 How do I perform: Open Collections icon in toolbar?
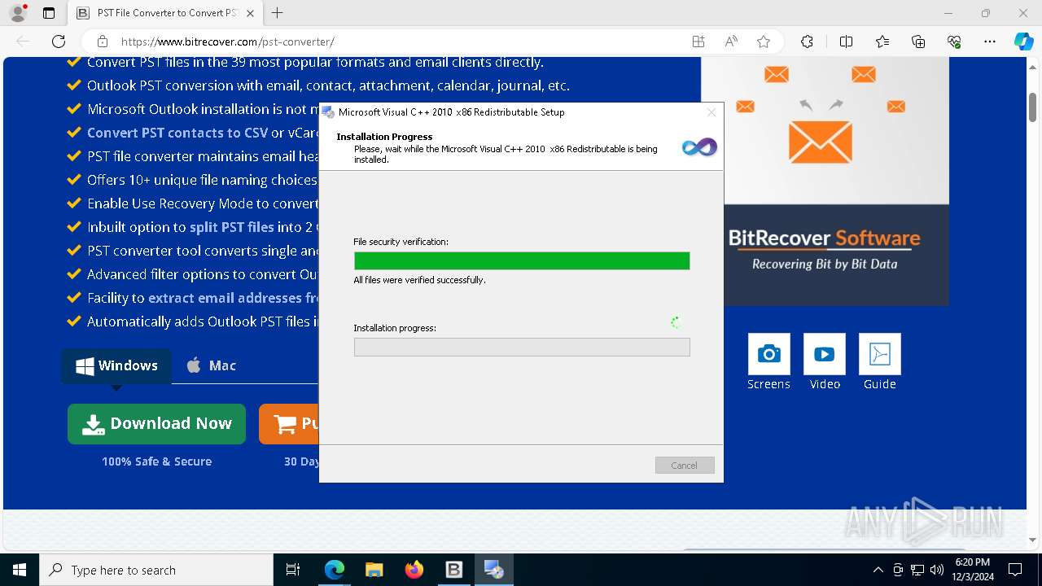click(x=918, y=42)
